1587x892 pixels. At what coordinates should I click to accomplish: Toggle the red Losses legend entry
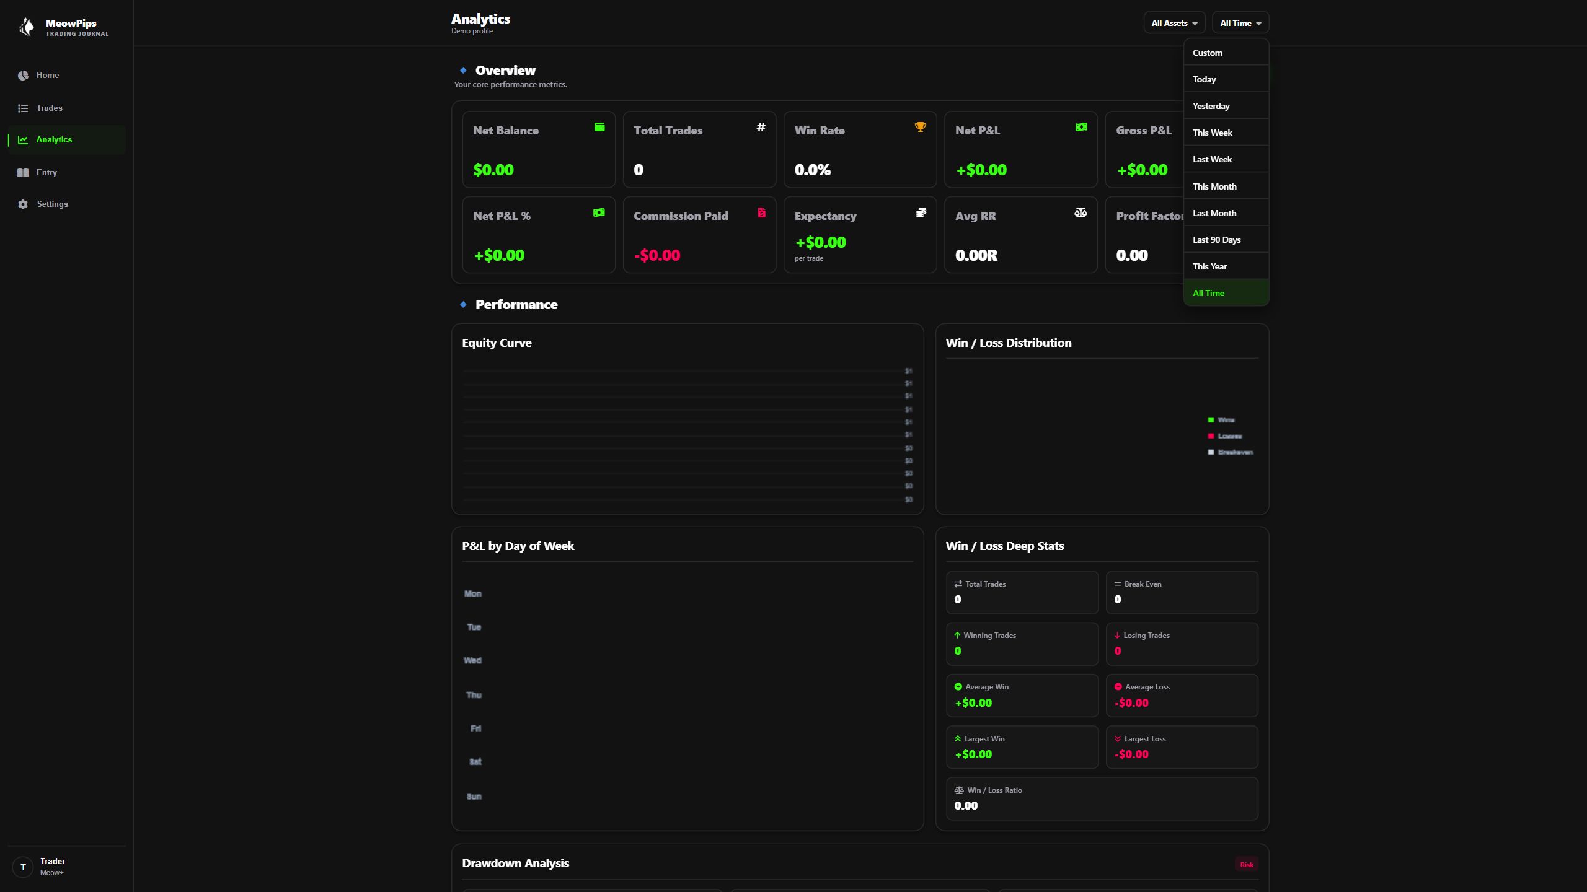(x=1225, y=436)
